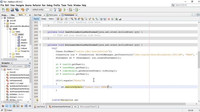Toggle Fully Qualified Names in Navigator

coord(22,106)
